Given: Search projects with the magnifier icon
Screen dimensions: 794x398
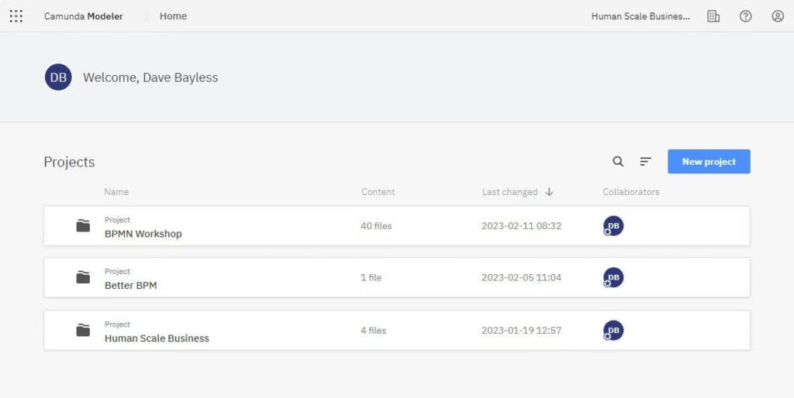Looking at the screenshot, I should point(618,162).
